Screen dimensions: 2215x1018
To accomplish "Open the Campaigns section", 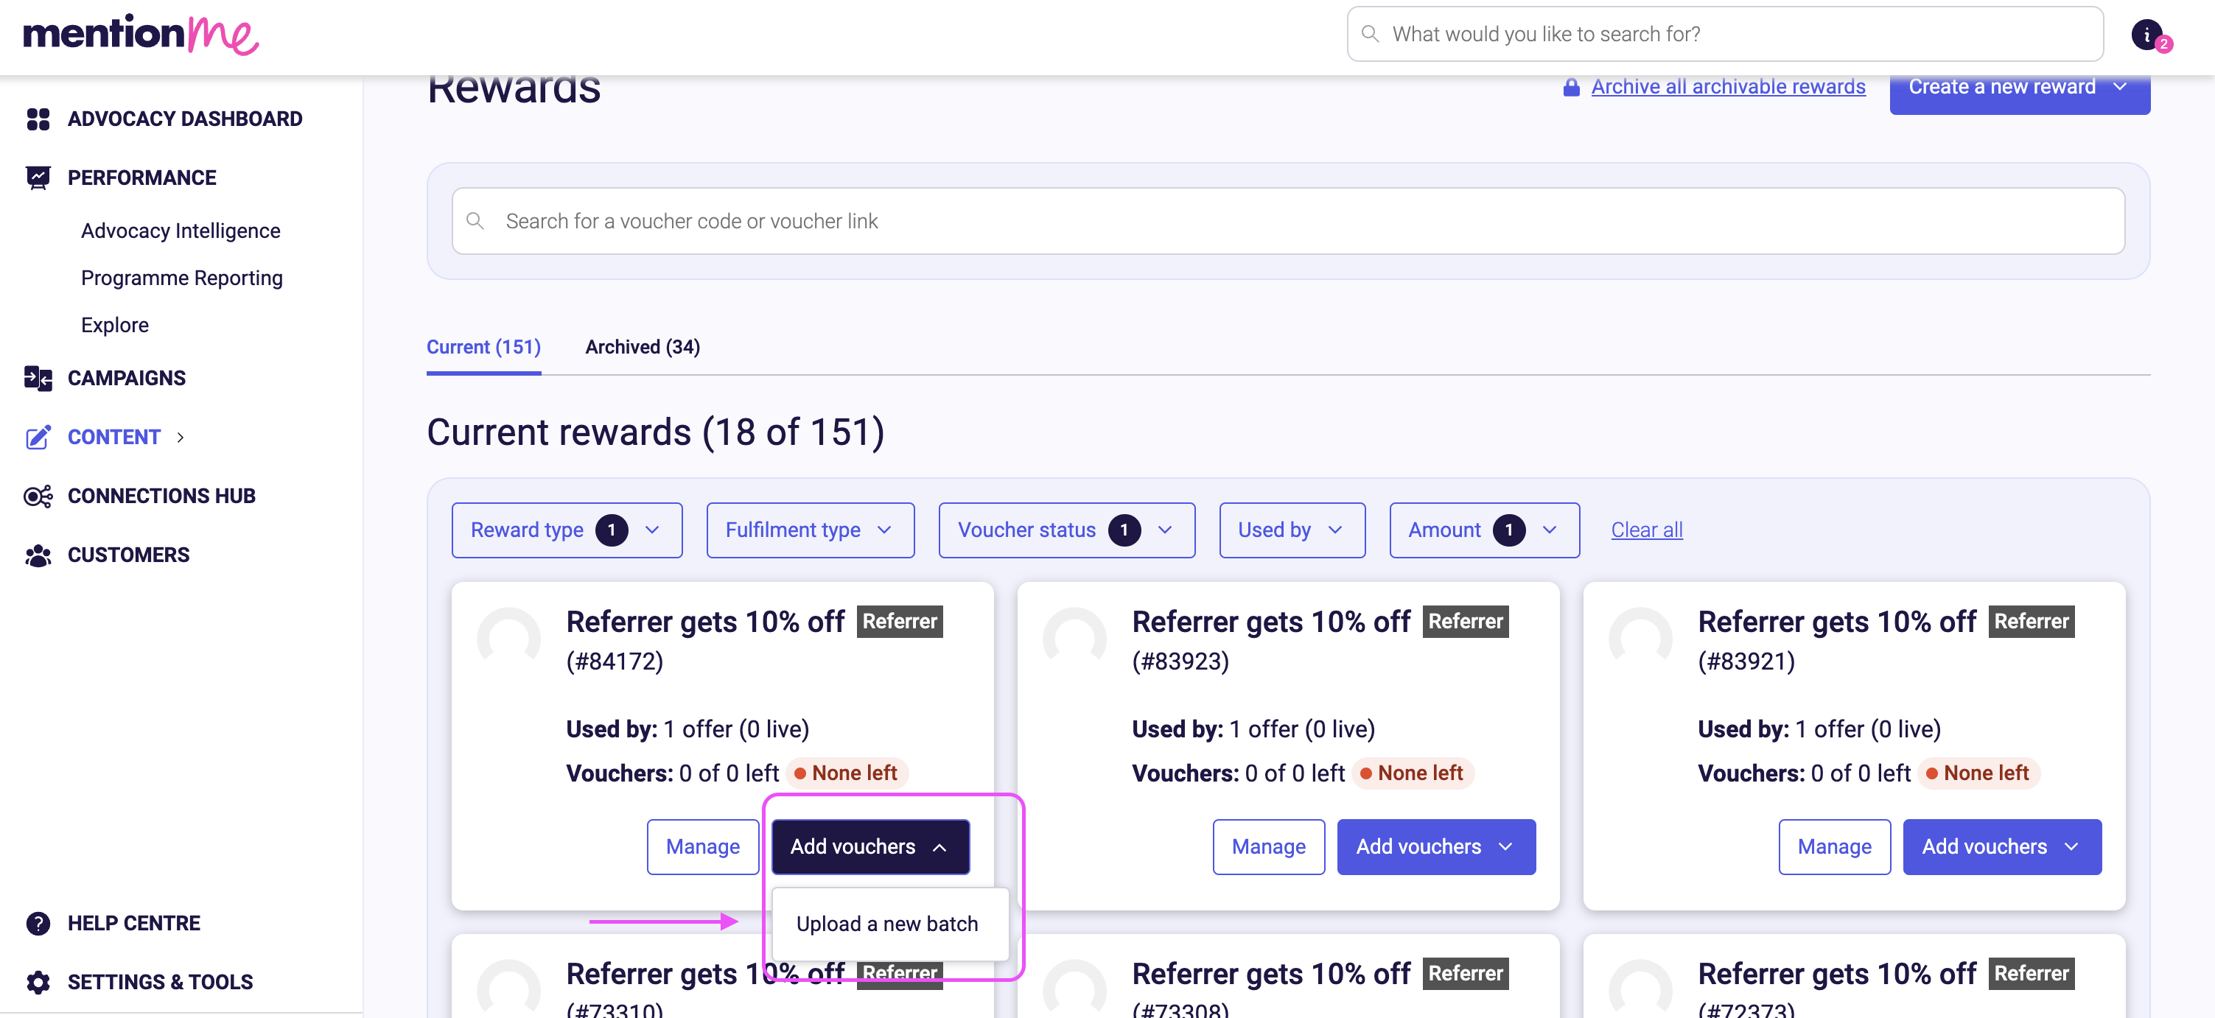I will pyautogui.click(x=127, y=379).
